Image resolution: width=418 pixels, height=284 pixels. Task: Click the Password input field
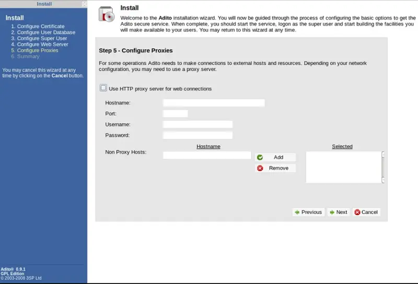point(198,135)
